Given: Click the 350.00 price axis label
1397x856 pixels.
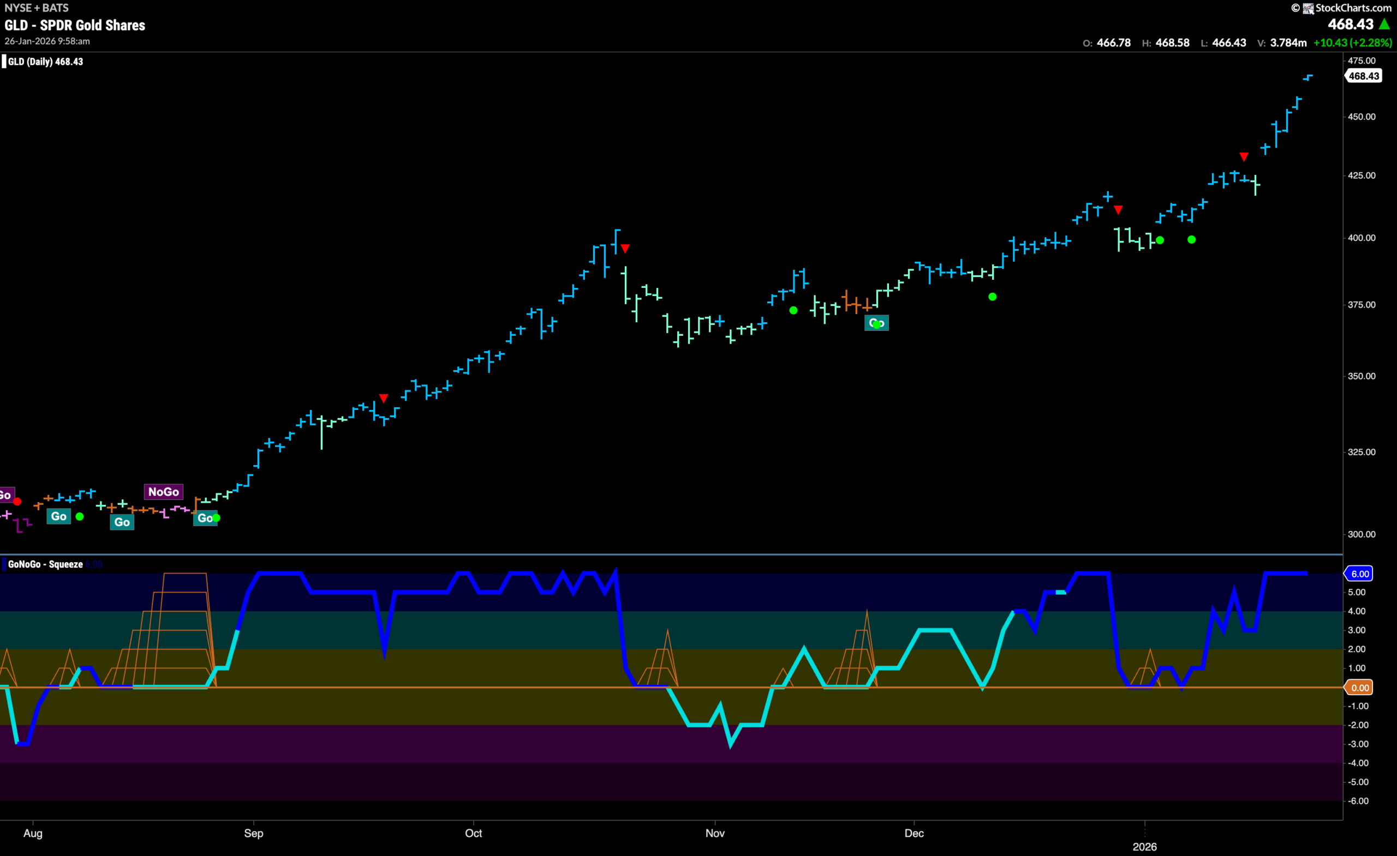Looking at the screenshot, I should pyautogui.click(x=1362, y=376).
